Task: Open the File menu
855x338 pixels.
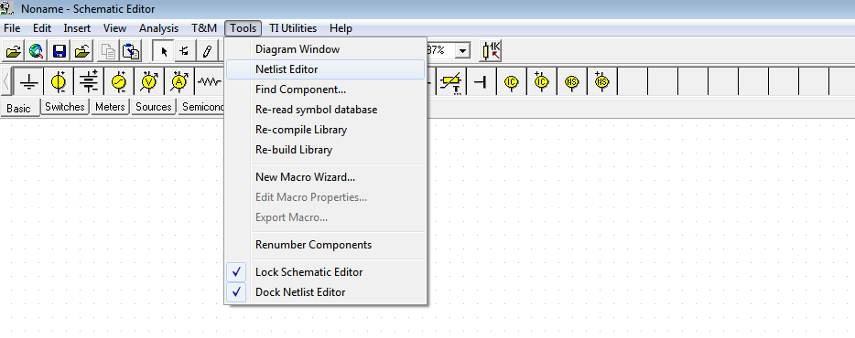Action: 12,28
